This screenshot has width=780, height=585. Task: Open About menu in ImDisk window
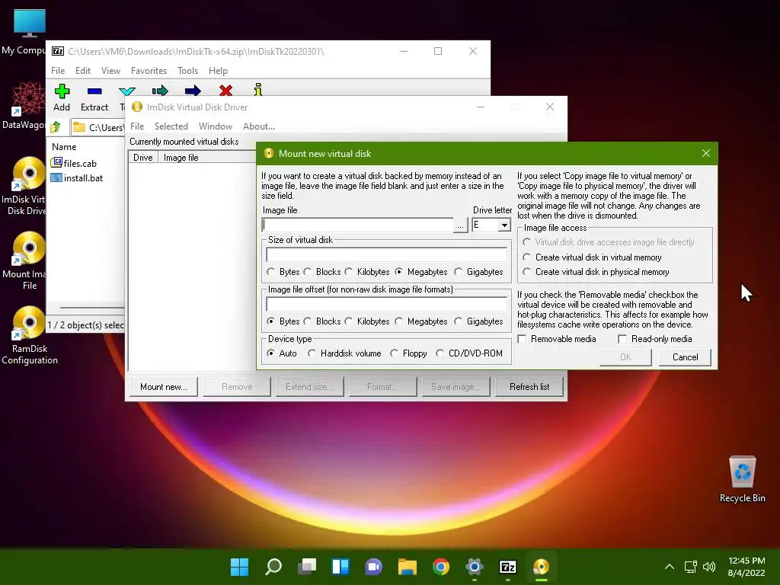point(259,126)
